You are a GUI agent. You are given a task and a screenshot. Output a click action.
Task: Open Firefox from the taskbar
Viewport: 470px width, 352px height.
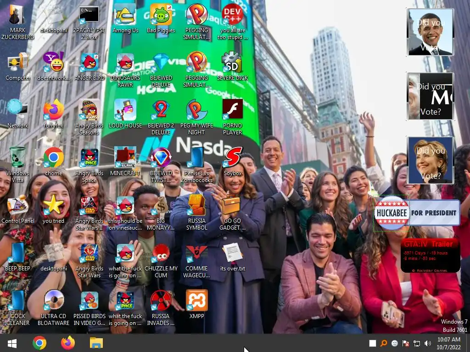pos(68,343)
